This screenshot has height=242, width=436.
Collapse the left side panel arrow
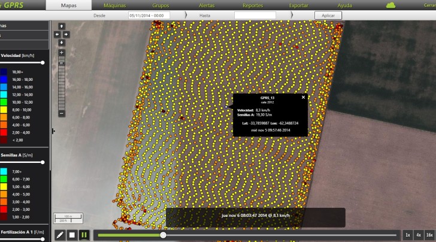[53, 131]
